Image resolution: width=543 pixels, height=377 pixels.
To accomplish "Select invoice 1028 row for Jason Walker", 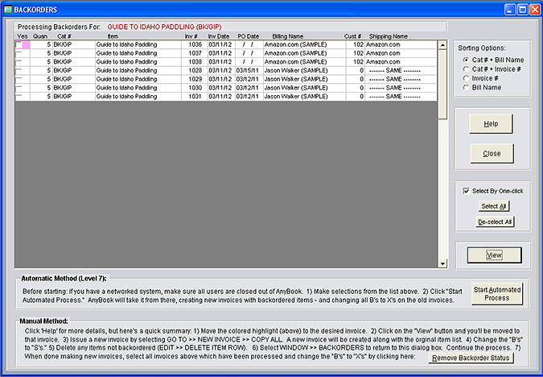I will click(x=193, y=71).
